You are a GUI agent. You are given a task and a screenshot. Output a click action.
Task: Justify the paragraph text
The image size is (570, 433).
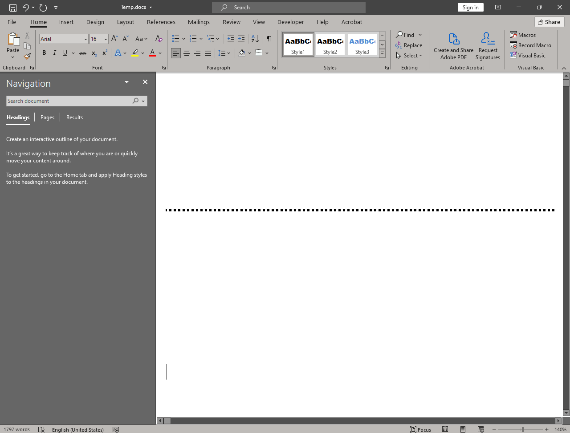pos(208,53)
